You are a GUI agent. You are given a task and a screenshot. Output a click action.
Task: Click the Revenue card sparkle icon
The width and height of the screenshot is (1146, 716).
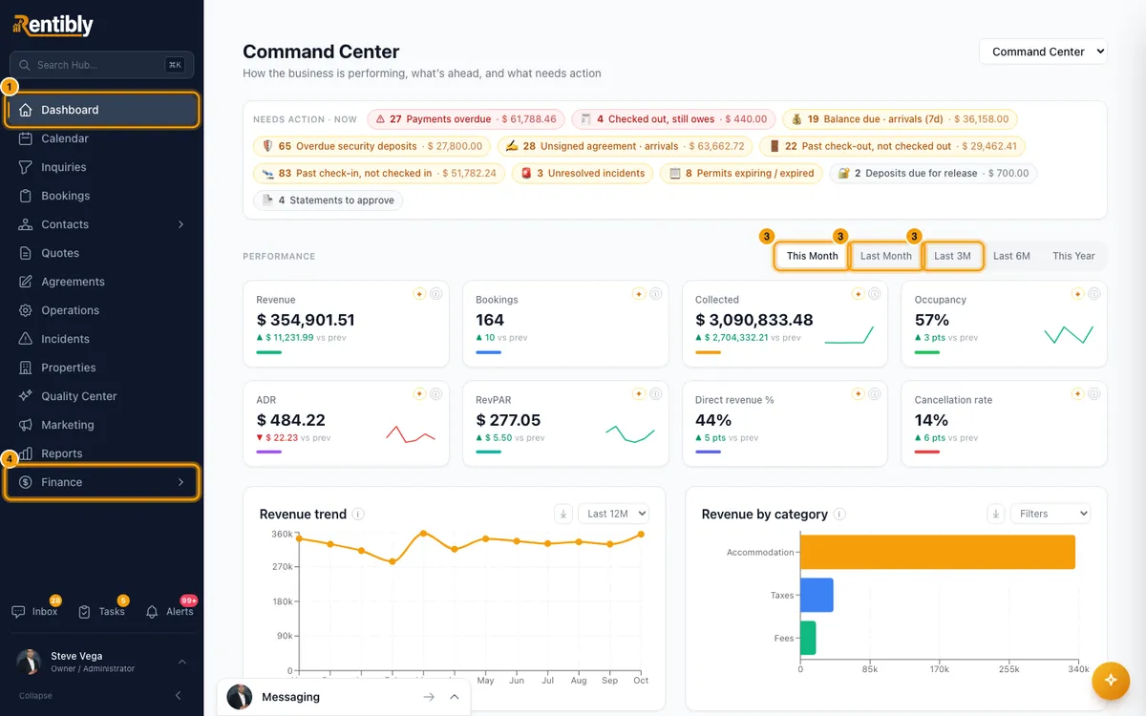click(419, 294)
